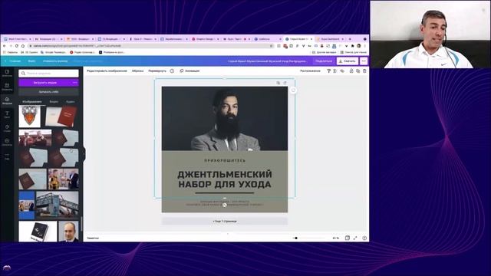Click the record yourself button
The height and width of the screenshot is (276, 491).
coord(48,92)
